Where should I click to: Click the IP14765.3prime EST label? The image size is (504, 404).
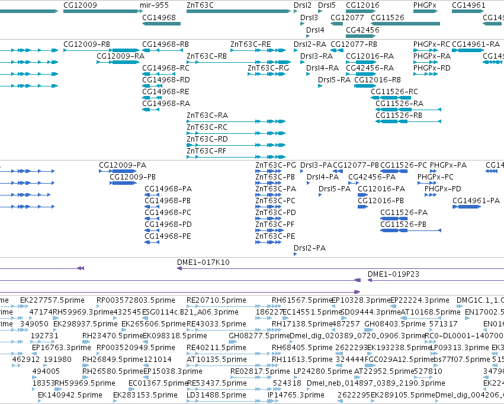tap(296, 395)
